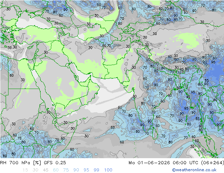Click the legend value 45
Image resolution: width=224 pixels, height=173 pixels.
click(x=46, y=170)
